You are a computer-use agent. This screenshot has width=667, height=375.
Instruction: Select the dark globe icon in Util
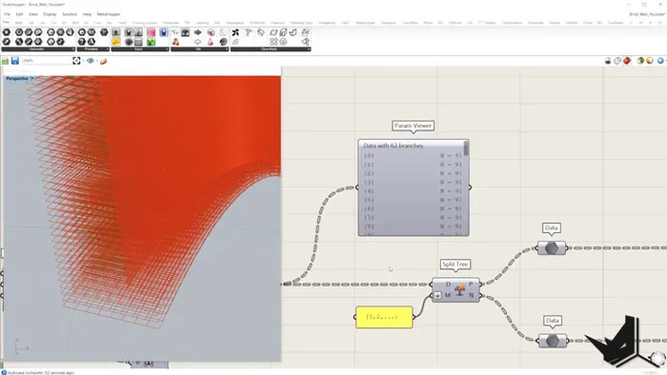pyautogui.click(x=223, y=42)
